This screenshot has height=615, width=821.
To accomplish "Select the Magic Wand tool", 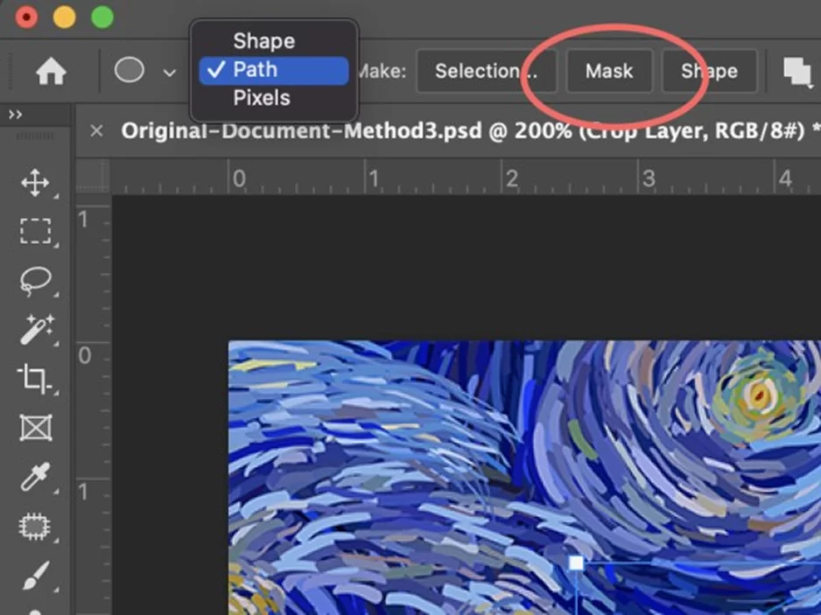I will pyautogui.click(x=36, y=329).
